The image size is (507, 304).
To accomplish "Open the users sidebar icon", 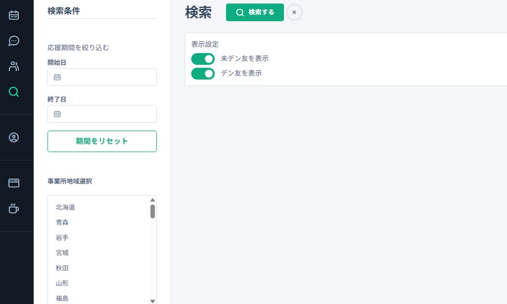I will [14, 66].
